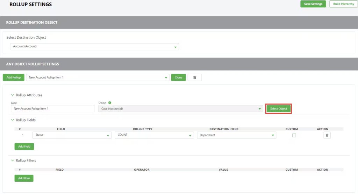
Task: Collapse the Rollup Filters section
Action: 13,161
